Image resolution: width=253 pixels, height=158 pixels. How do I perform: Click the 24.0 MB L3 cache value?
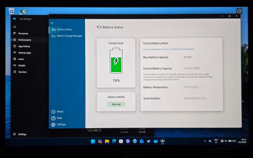coord(142,132)
